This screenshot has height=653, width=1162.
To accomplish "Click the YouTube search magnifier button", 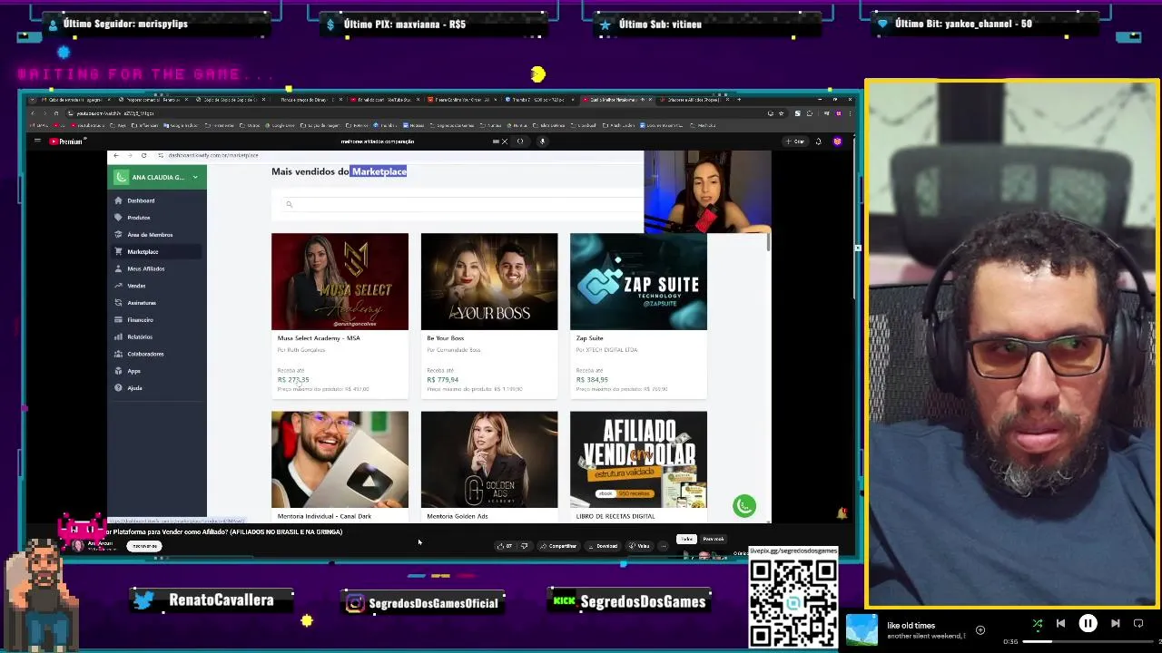I will pos(520,141).
